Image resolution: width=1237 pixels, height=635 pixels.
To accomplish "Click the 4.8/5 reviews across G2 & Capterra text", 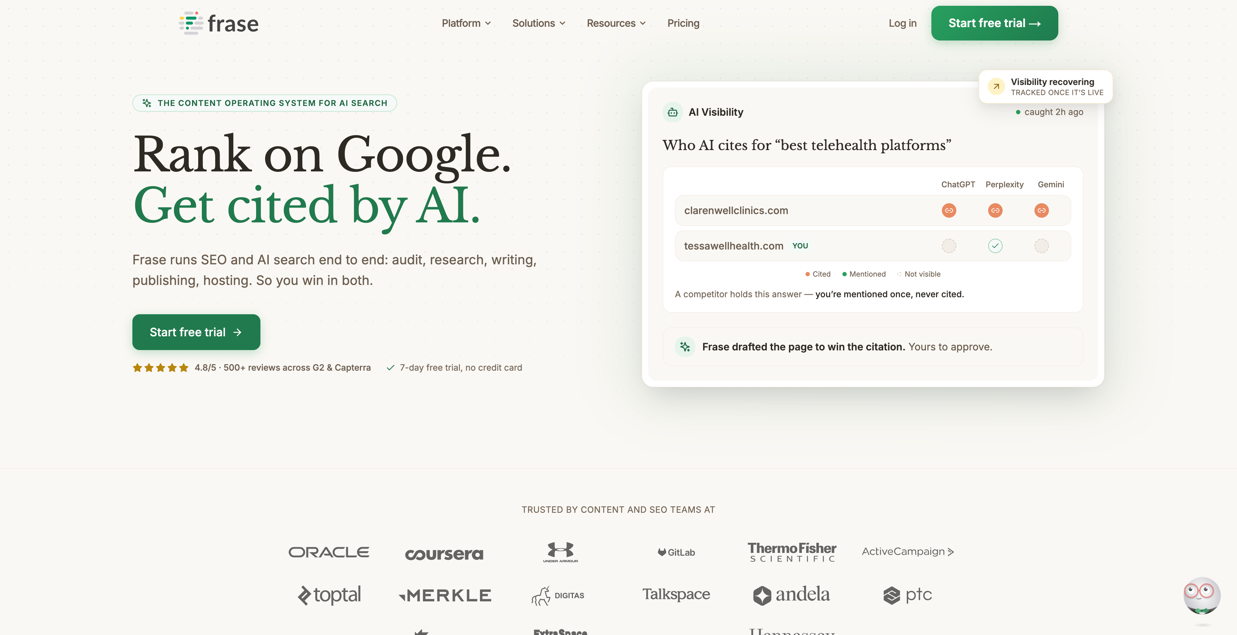I will [282, 368].
